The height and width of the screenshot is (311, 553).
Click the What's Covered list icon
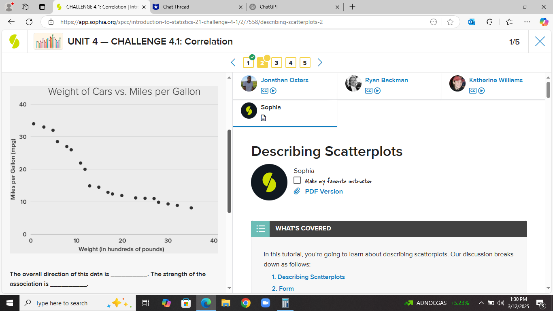click(x=260, y=229)
